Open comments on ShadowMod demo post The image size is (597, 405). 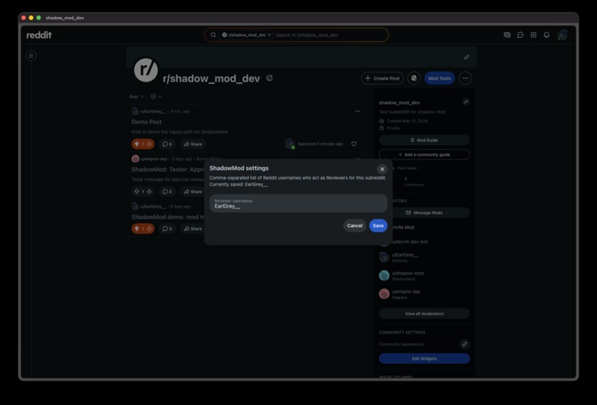point(167,228)
